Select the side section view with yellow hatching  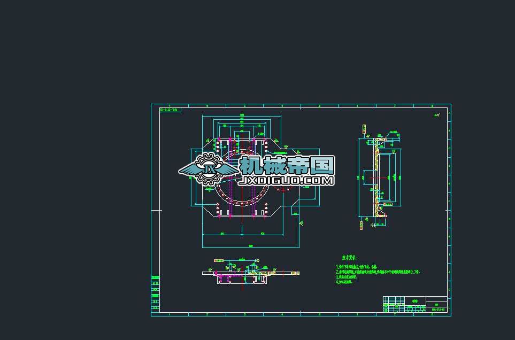pyautogui.click(x=380, y=177)
